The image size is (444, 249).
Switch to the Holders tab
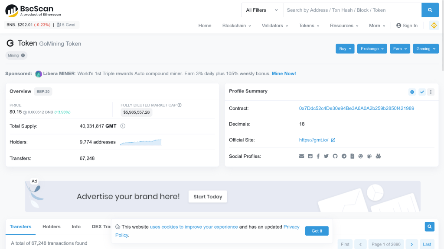(x=52, y=227)
